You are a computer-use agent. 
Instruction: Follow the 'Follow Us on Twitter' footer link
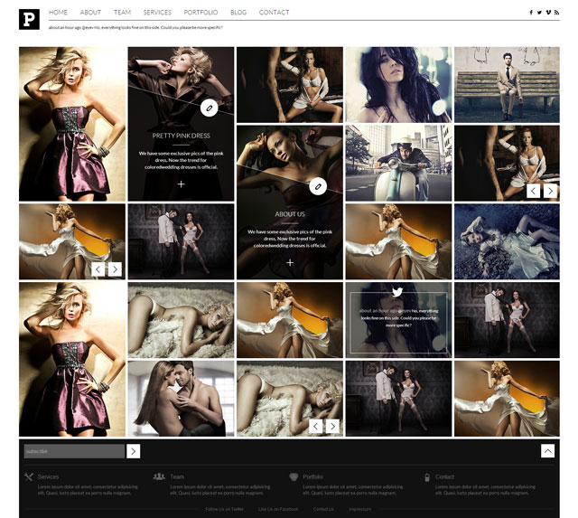(225, 509)
